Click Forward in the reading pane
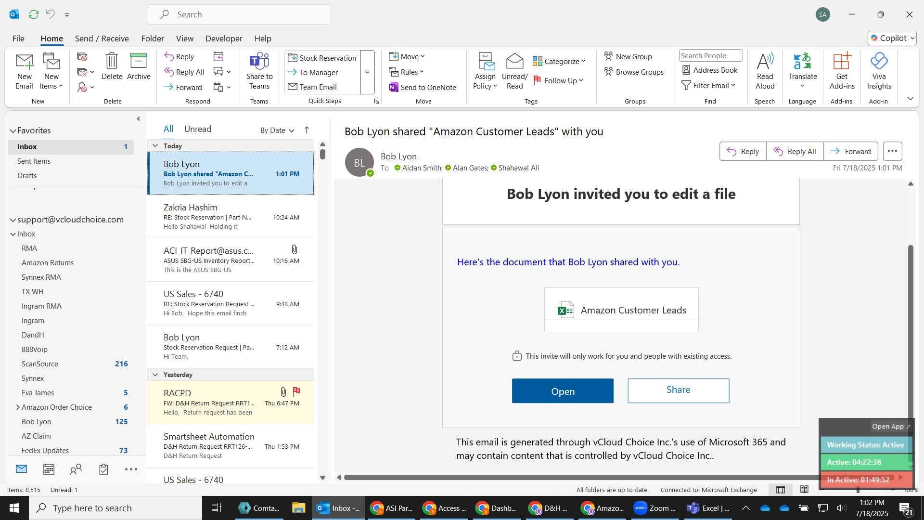Image resolution: width=924 pixels, height=520 pixels. coord(851,151)
